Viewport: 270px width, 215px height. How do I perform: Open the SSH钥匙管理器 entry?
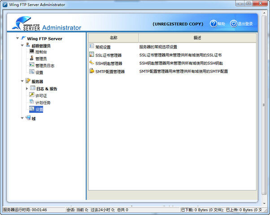click(109, 64)
